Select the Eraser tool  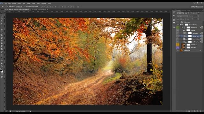coord(2,41)
